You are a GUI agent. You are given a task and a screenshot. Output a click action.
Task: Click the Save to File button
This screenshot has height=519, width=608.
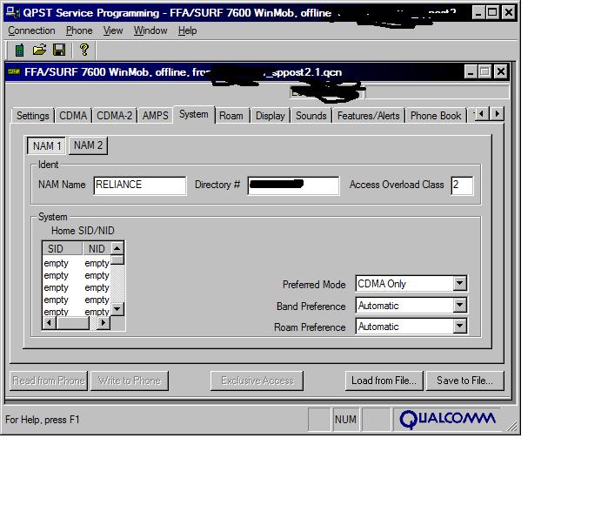[464, 381]
